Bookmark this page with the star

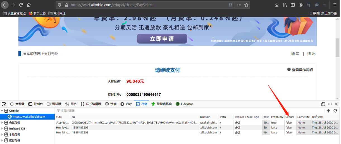[x=246, y=5]
